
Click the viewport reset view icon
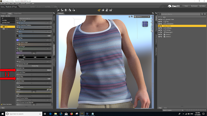pyautogui.click(x=152, y=31)
